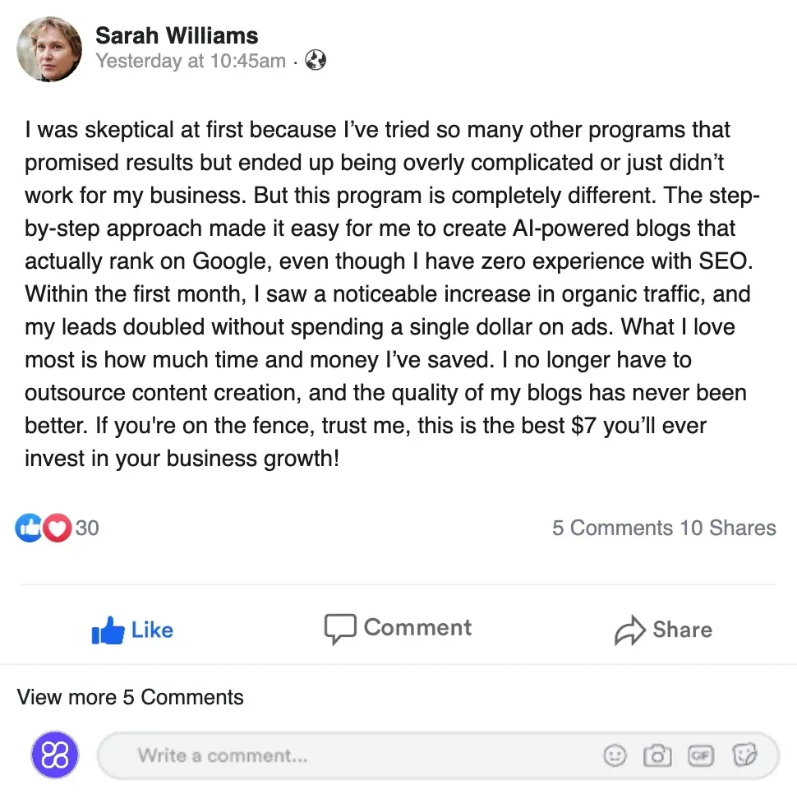Attach a photo using camera icon
Screen dimensions: 797x794
coord(657,755)
